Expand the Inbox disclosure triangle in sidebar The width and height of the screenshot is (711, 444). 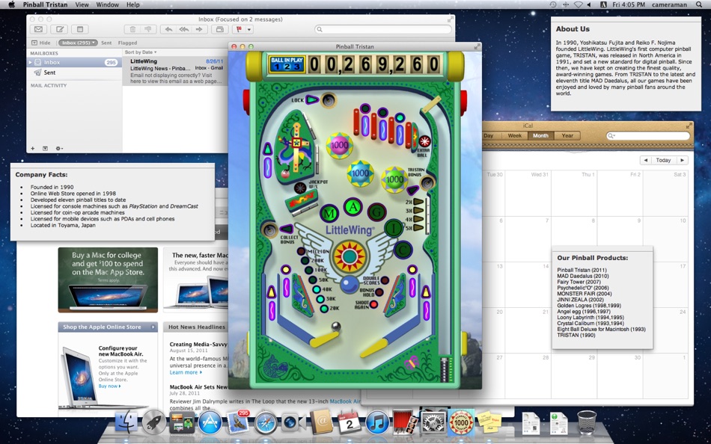31,62
